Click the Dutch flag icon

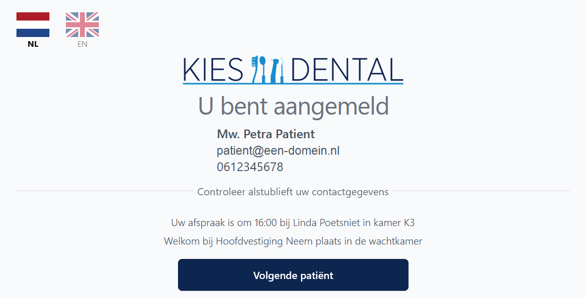pyautogui.click(x=33, y=25)
